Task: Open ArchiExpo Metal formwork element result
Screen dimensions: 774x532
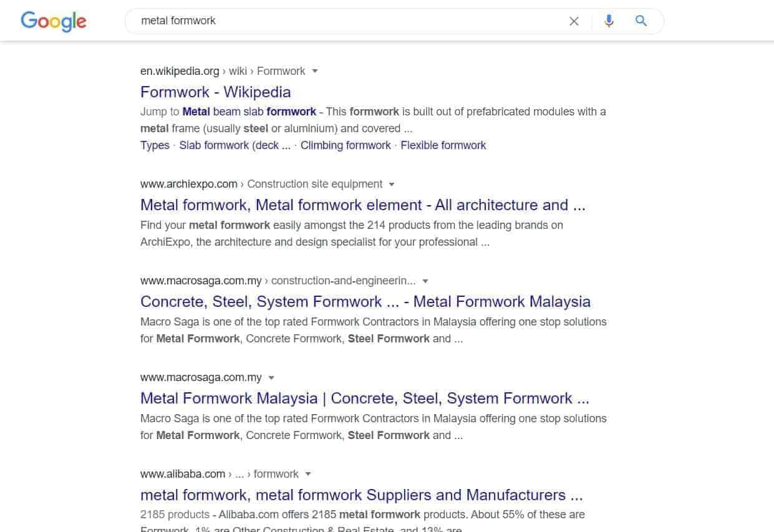Action: click(x=363, y=205)
